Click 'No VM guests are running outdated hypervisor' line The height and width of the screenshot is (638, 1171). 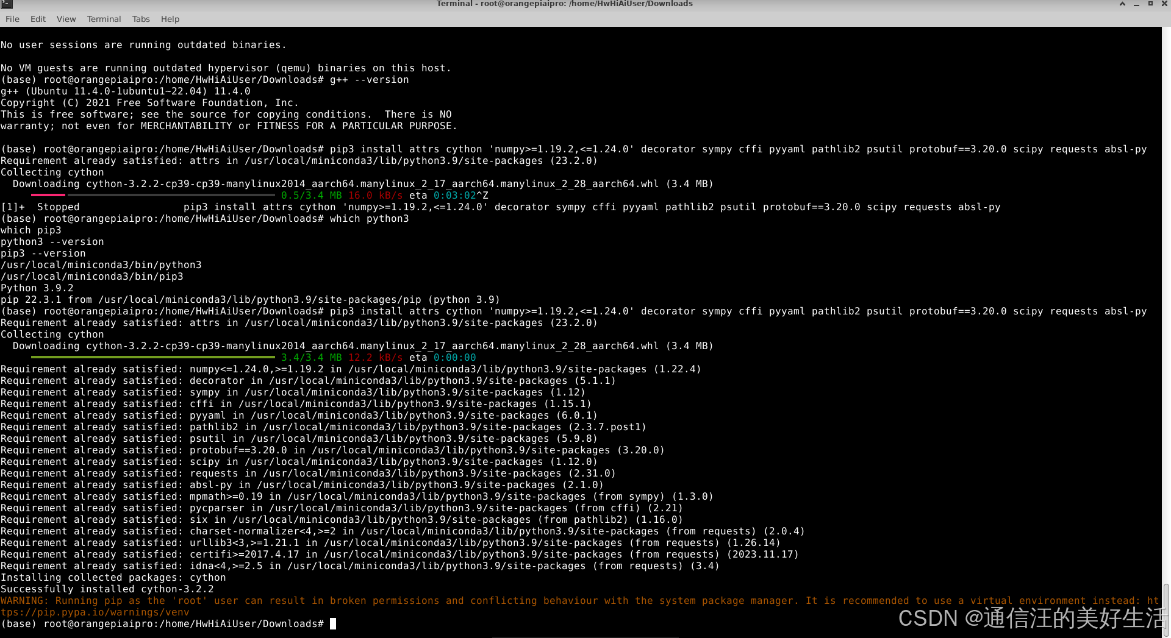pyautogui.click(x=226, y=68)
